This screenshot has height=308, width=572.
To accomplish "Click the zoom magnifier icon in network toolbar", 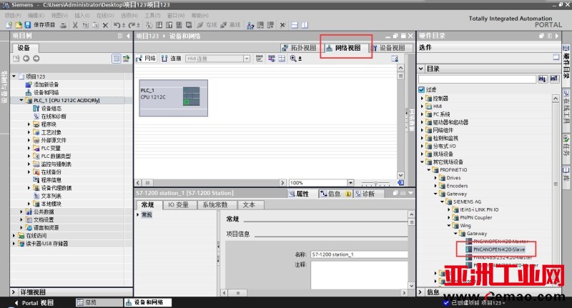I will coord(294,59).
